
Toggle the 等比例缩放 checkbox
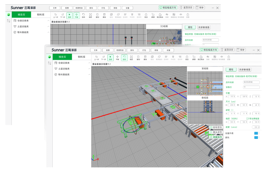click(x=248, y=119)
